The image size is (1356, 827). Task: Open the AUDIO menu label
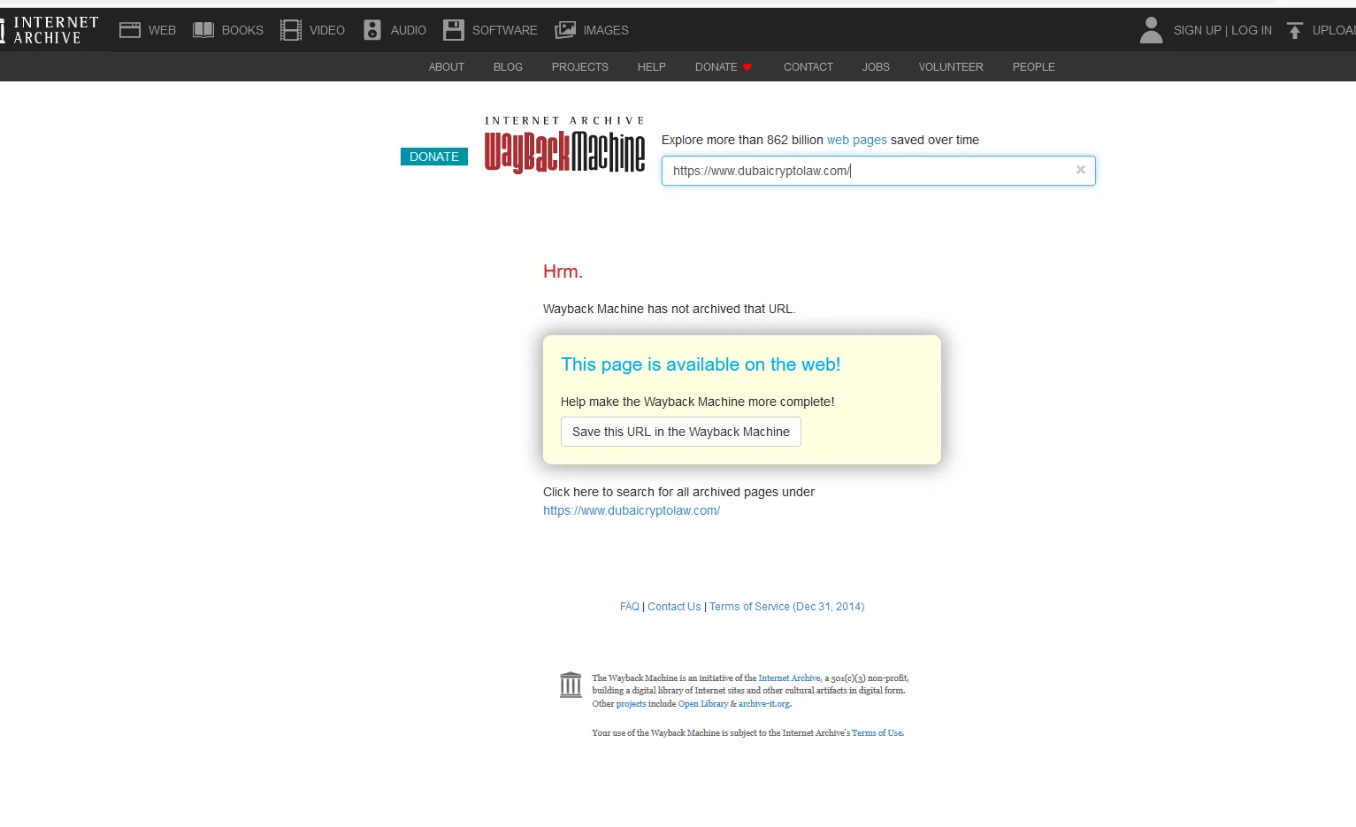(409, 30)
